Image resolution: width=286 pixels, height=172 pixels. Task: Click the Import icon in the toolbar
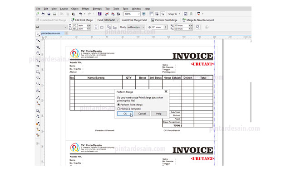[x=107, y=14]
